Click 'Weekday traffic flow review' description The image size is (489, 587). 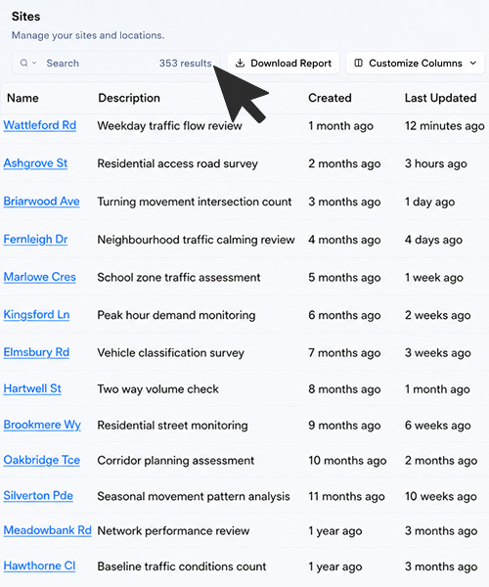pos(169,126)
